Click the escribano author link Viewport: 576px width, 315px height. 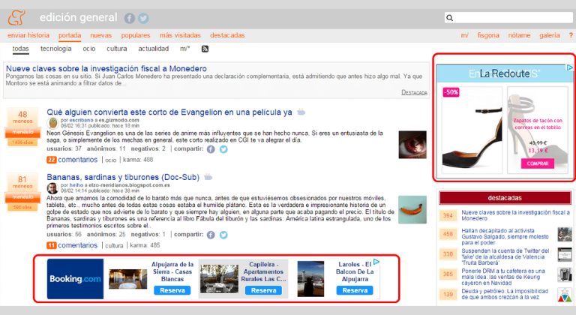pyautogui.click(x=82, y=120)
